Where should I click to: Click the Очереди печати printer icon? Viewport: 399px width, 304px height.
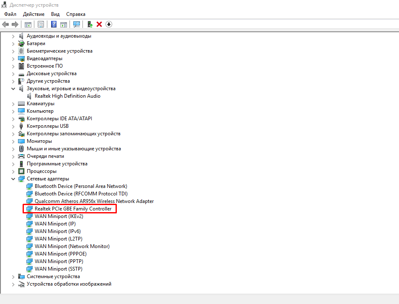pyautogui.click(x=21, y=156)
